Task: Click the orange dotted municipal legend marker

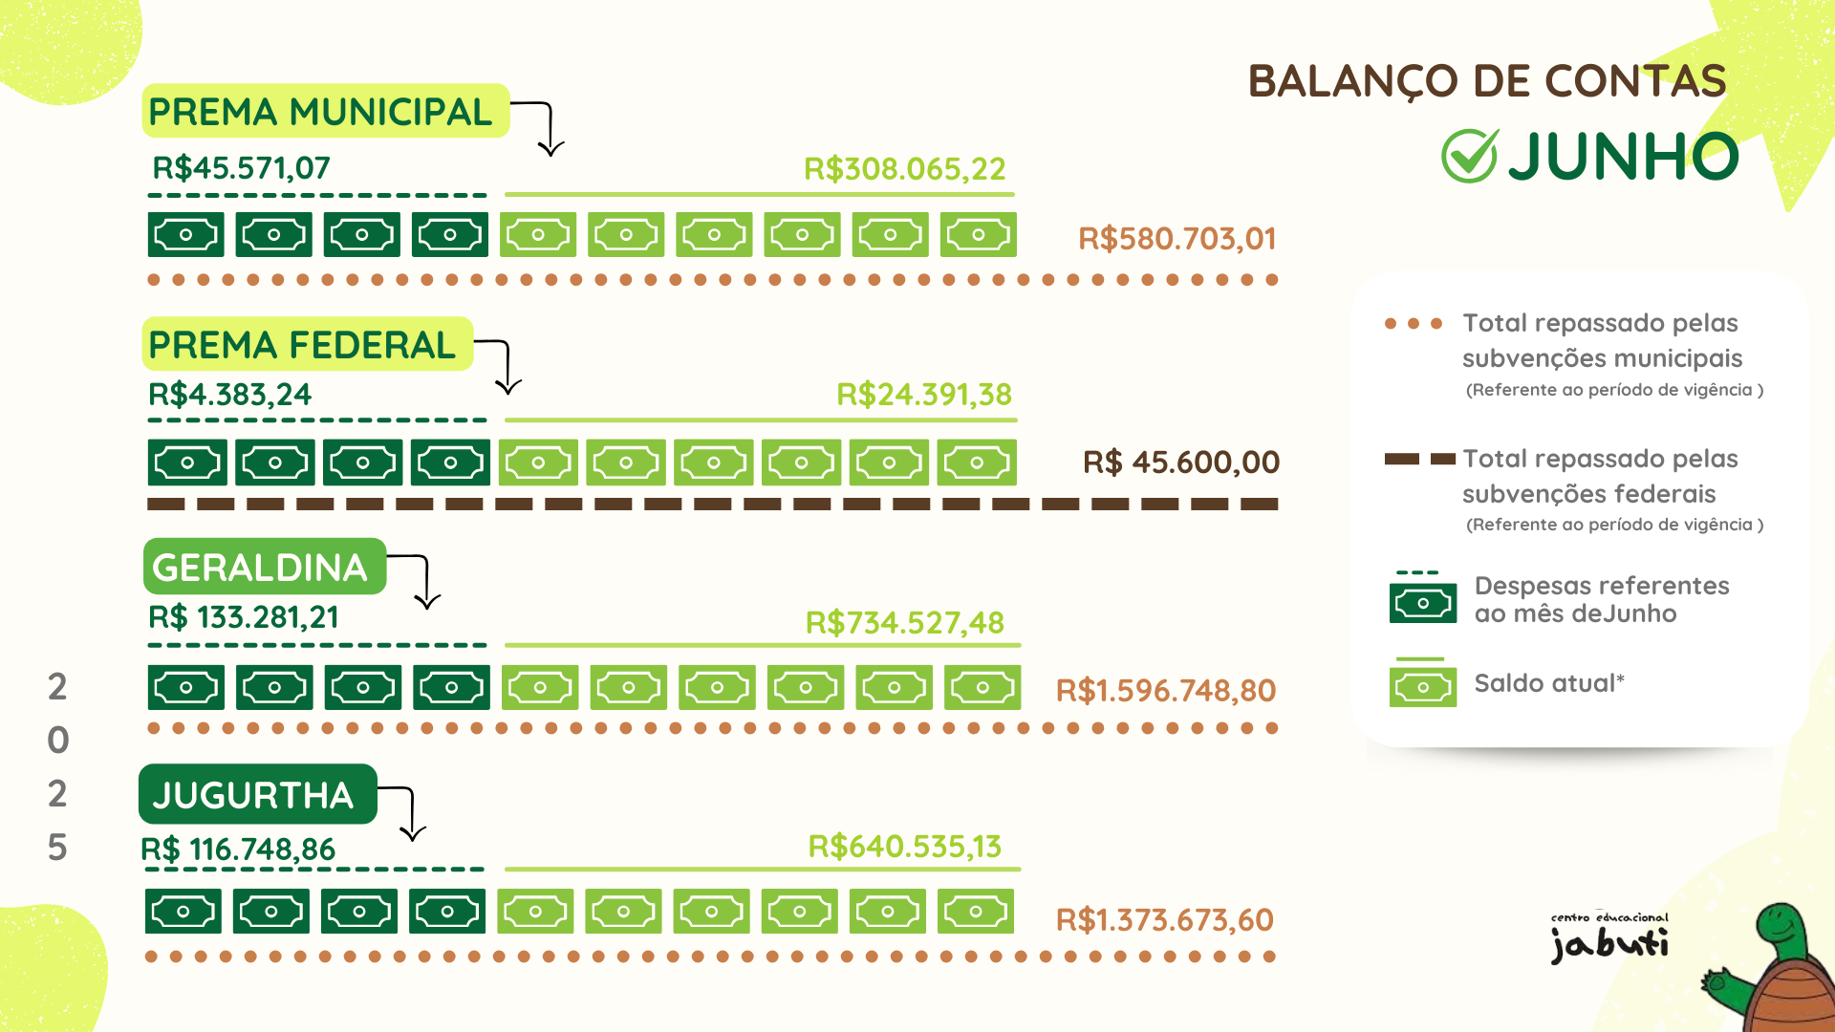Action: click(1413, 324)
